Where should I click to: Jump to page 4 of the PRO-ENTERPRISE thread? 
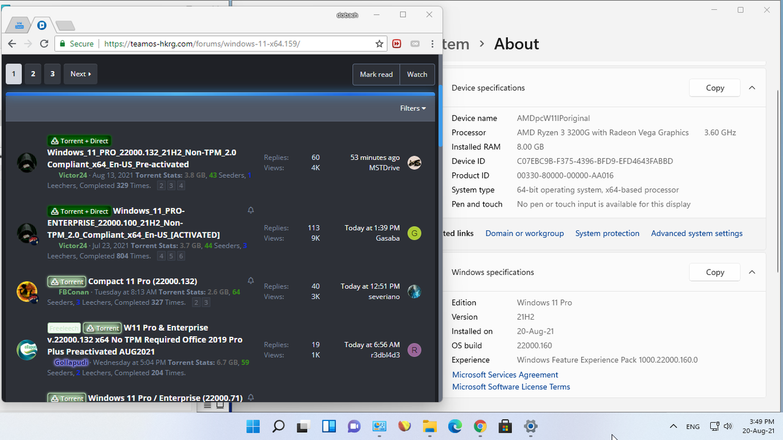(161, 257)
